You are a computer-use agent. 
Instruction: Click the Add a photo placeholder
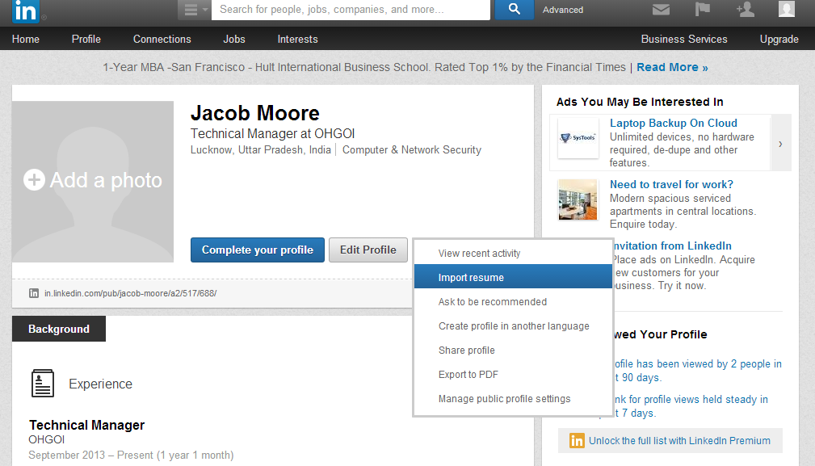click(x=93, y=181)
